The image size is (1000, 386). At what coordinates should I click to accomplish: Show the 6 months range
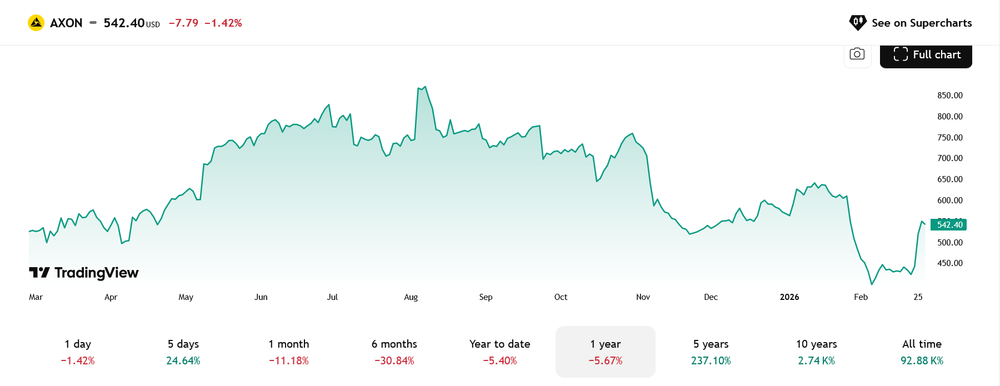[394, 352]
